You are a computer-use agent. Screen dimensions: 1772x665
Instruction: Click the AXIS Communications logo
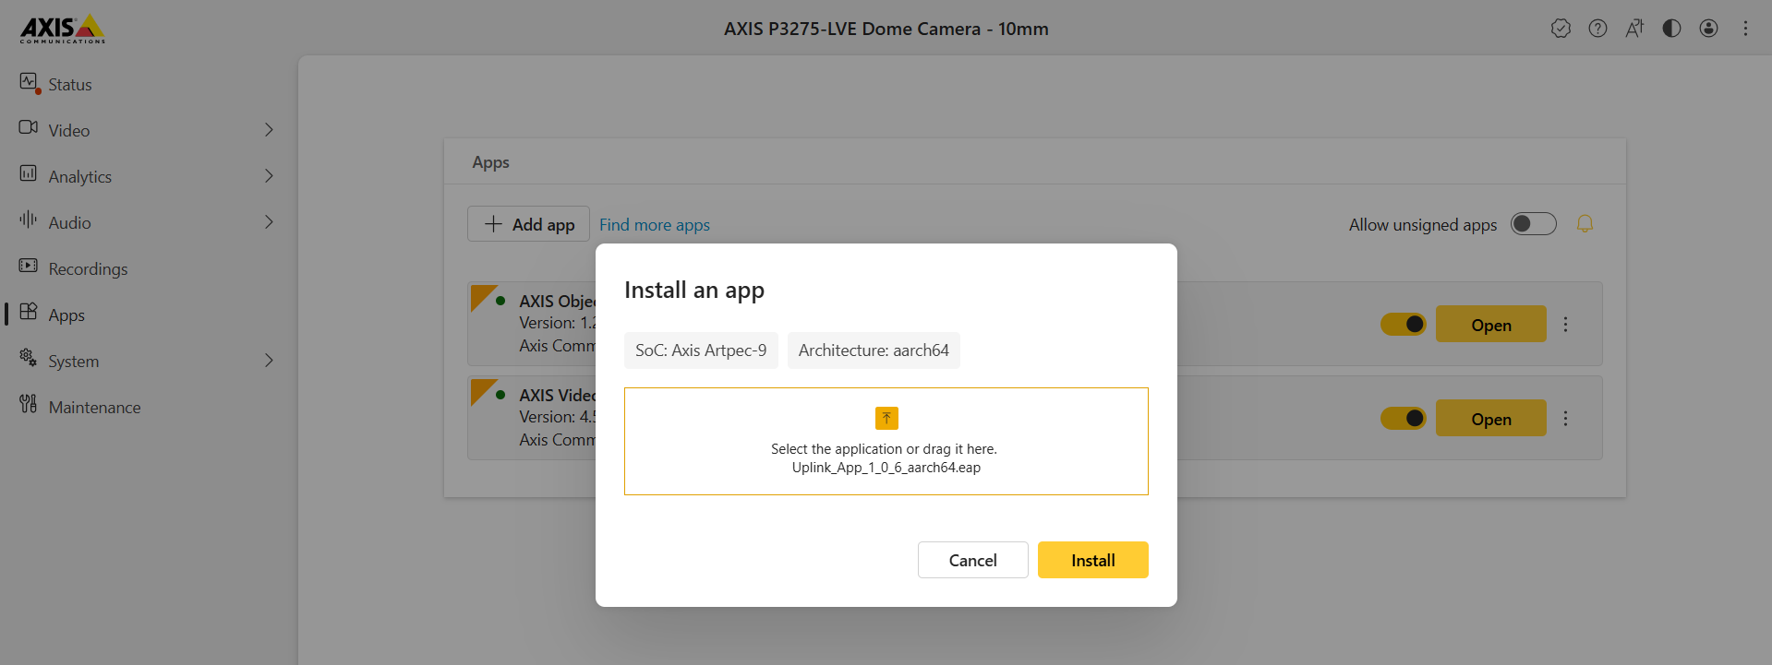63,29
